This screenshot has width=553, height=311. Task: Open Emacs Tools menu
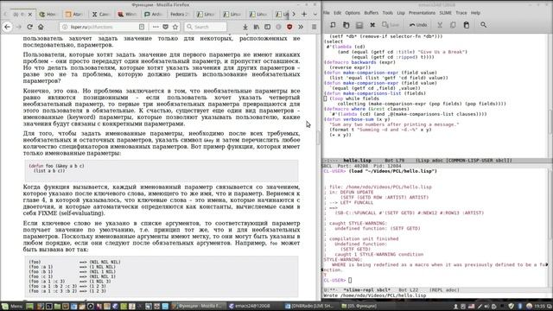tap(388, 13)
